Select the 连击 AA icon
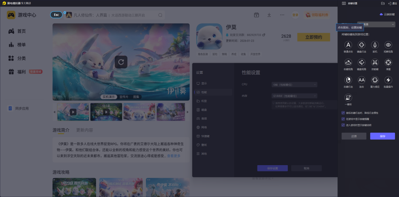 (361, 80)
